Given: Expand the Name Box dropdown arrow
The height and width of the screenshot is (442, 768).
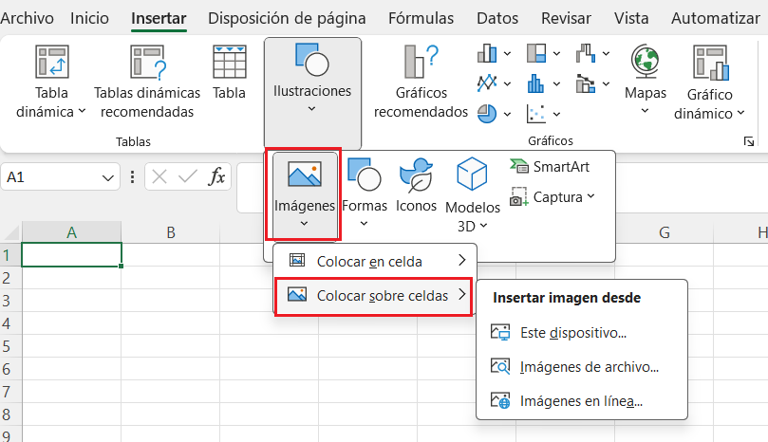Looking at the screenshot, I should pos(108,177).
